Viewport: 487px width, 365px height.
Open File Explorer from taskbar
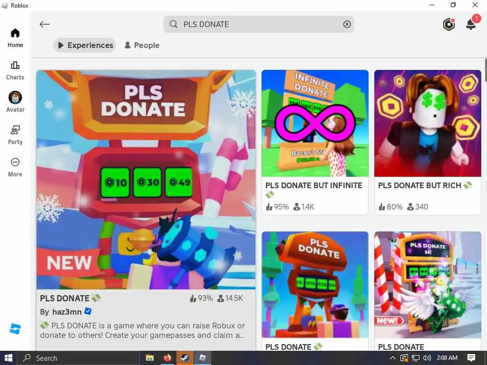(x=150, y=358)
